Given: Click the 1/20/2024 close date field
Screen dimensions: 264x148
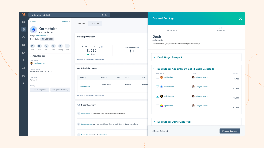Looking at the screenshot, I should (x=47, y=39).
